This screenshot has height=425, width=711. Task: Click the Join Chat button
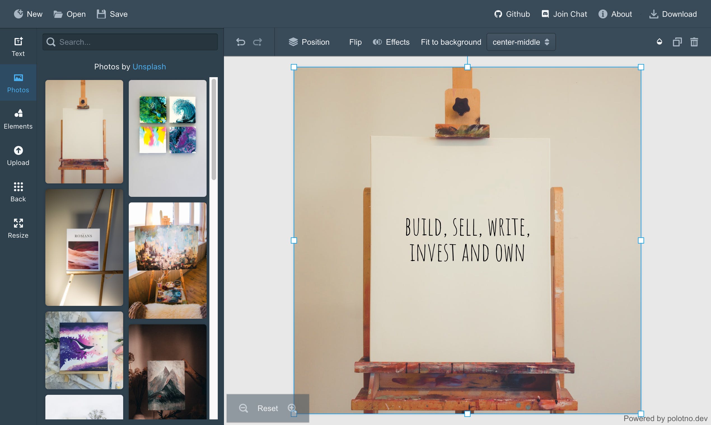tap(564, 14)
